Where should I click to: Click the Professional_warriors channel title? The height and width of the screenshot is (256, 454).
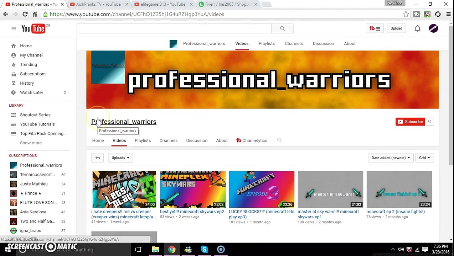pos(124,122)
